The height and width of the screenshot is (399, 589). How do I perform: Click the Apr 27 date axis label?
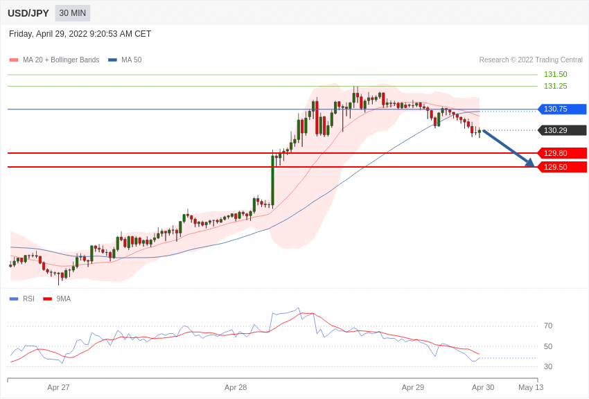tap(58, 387)
